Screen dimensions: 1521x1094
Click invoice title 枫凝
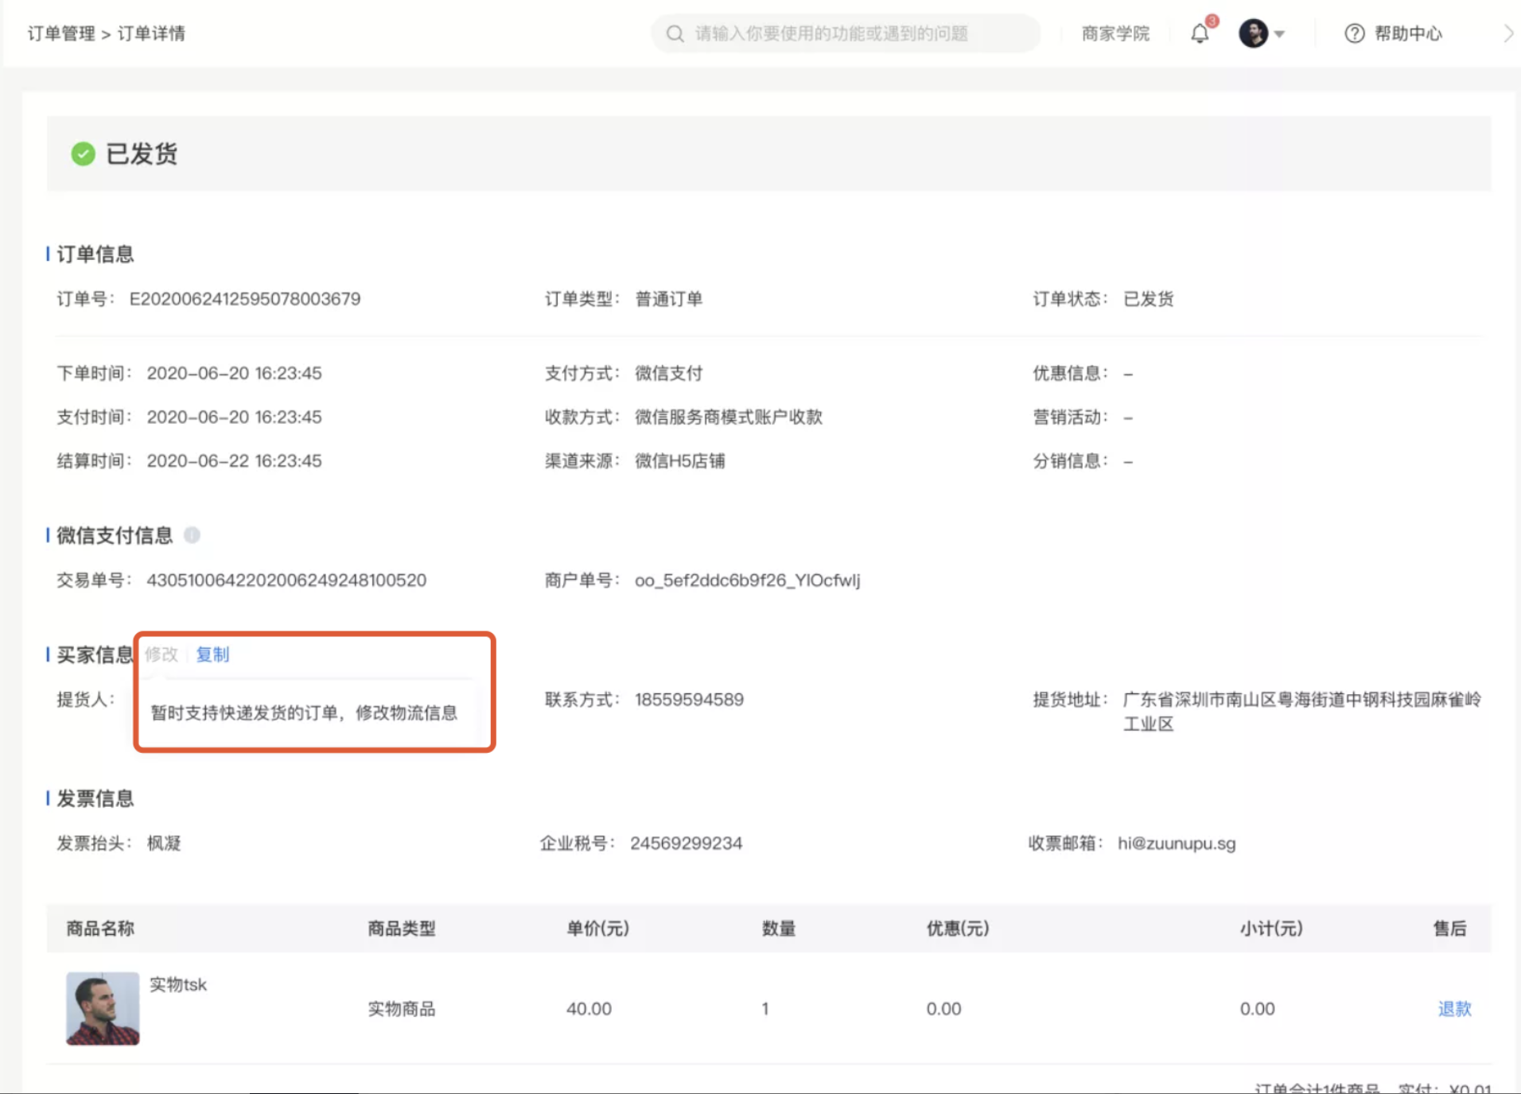point(164,844)
